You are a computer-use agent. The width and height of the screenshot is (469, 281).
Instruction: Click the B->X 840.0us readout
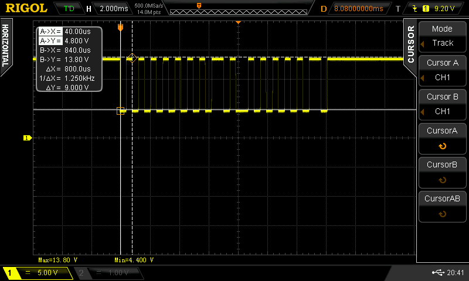pyautogui.click(x=65, y=50)
